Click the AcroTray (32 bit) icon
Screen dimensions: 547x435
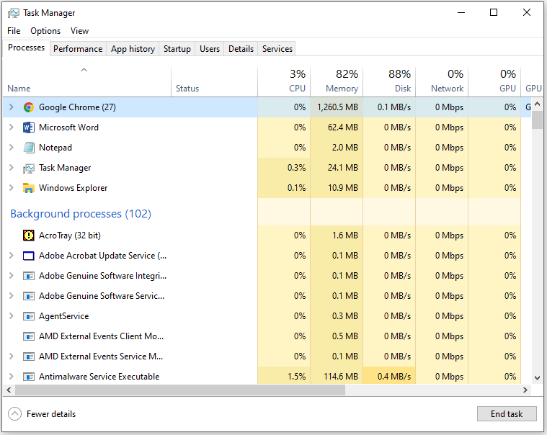(29, 236)
